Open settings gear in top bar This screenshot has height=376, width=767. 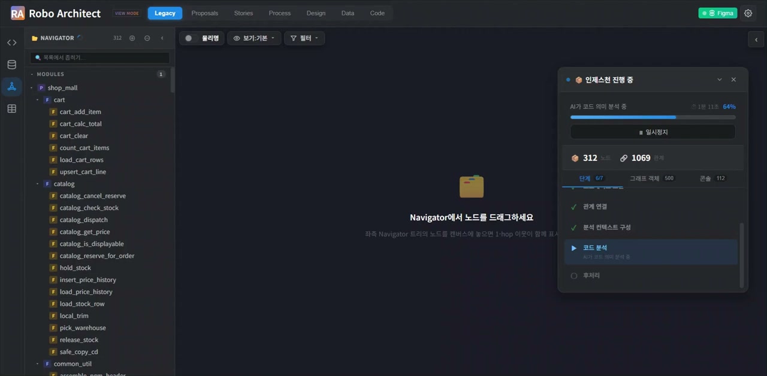(748, 13)
